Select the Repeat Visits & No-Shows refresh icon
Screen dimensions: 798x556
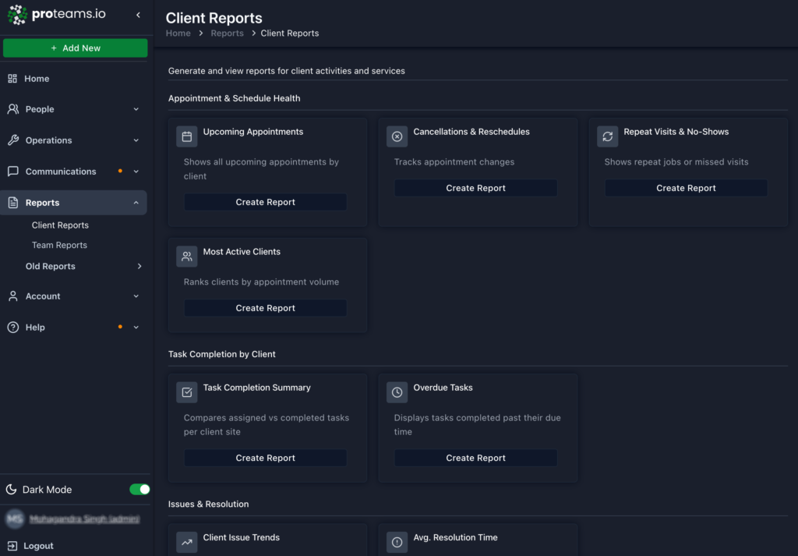pyautogui.click(x=607, y=136)
